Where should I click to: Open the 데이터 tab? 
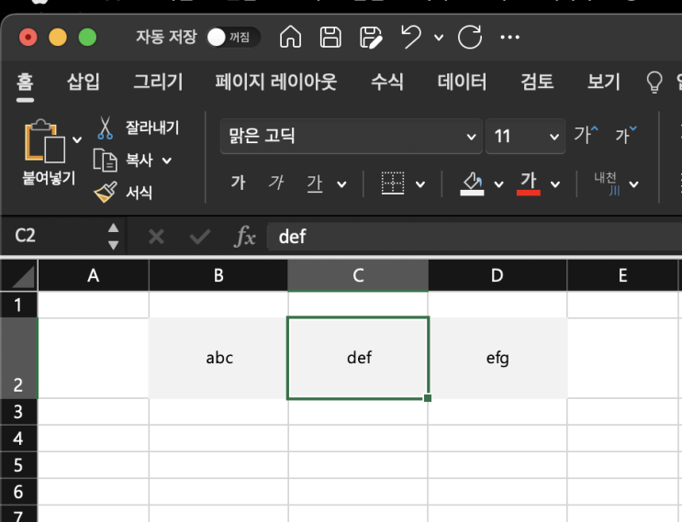click(462, 82)
